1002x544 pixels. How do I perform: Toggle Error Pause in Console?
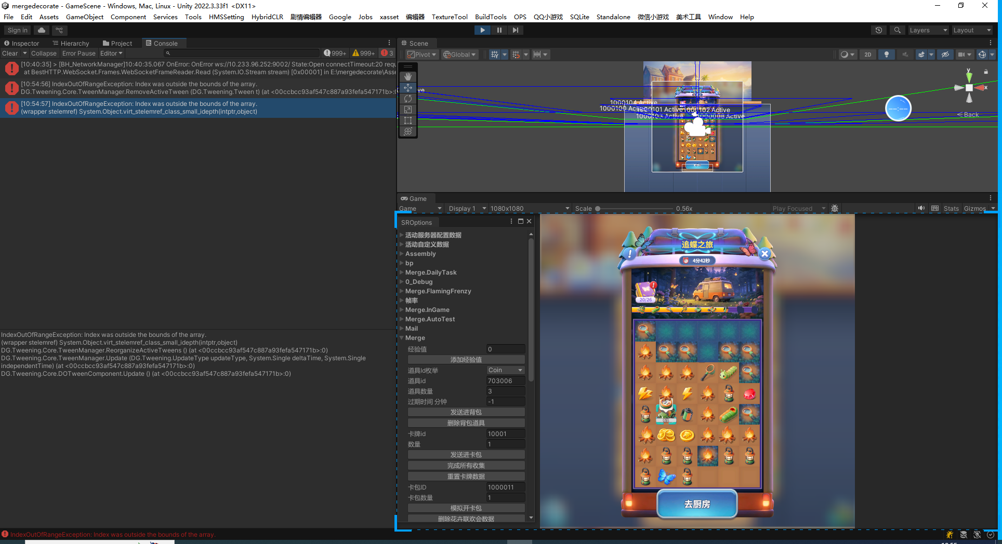(78, 53)
